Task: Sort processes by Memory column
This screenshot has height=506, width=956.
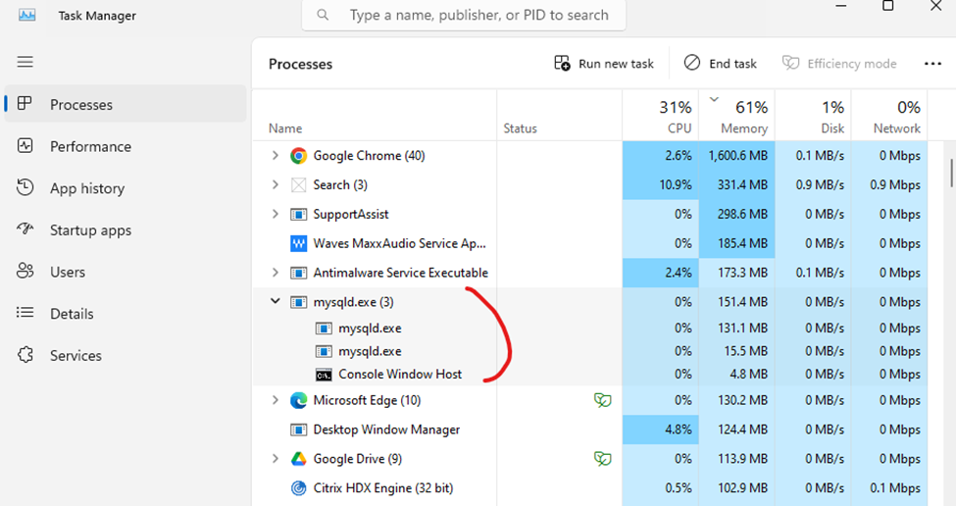Action: (736, 115)
